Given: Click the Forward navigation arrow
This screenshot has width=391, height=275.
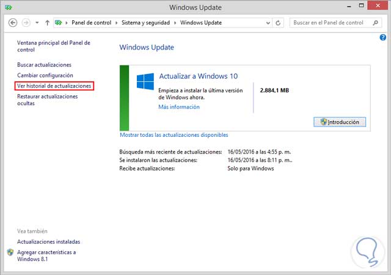Looking at the screenshot, I should pos(26,23).
